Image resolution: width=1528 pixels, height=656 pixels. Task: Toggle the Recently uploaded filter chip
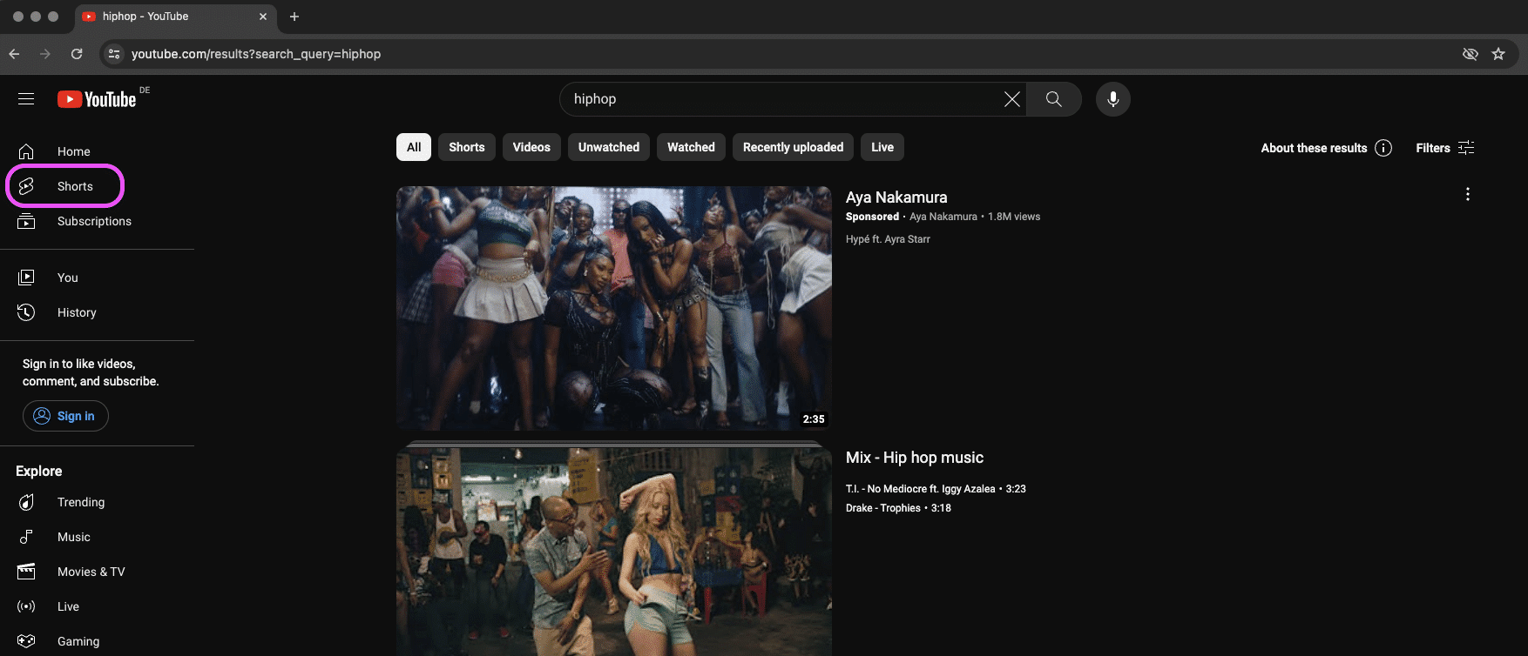click(x=793, y=147)
